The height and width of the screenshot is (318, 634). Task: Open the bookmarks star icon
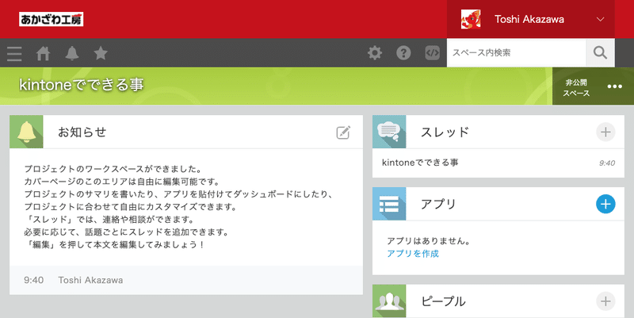(101, 53)
